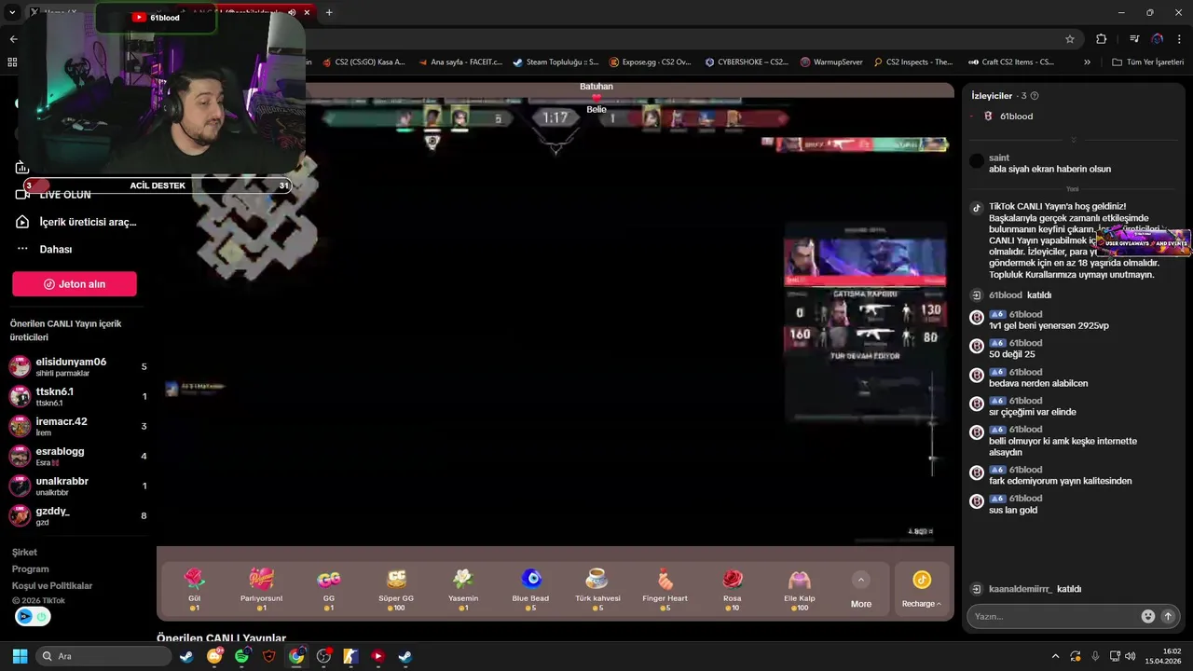
Task: Open Spotify from the taskbar
Action: 241,656
